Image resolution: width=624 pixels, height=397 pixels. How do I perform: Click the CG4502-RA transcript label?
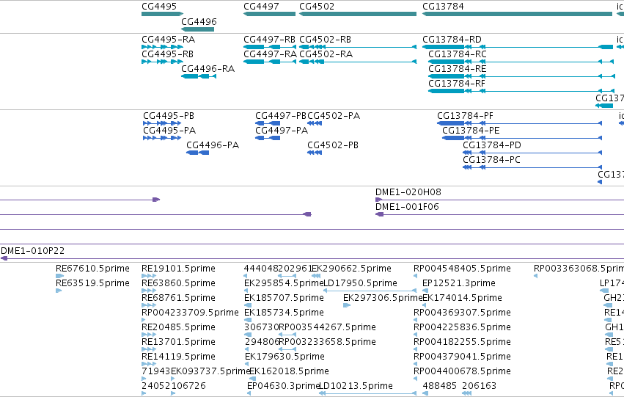326,54
